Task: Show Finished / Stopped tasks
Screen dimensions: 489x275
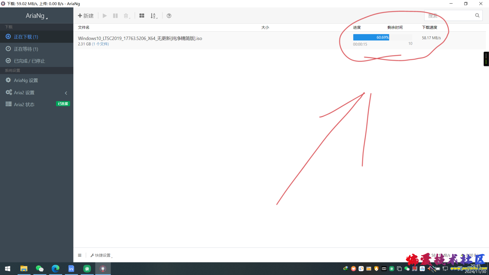Action: click(29, 61)
